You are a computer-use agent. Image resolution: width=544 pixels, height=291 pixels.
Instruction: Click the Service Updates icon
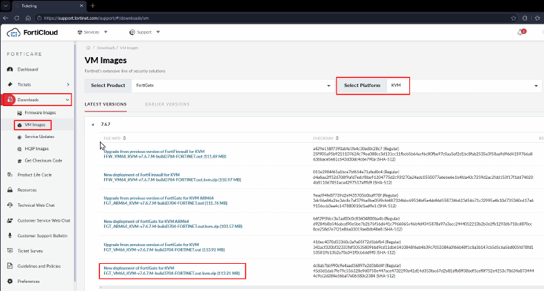[x=20, y=137]
